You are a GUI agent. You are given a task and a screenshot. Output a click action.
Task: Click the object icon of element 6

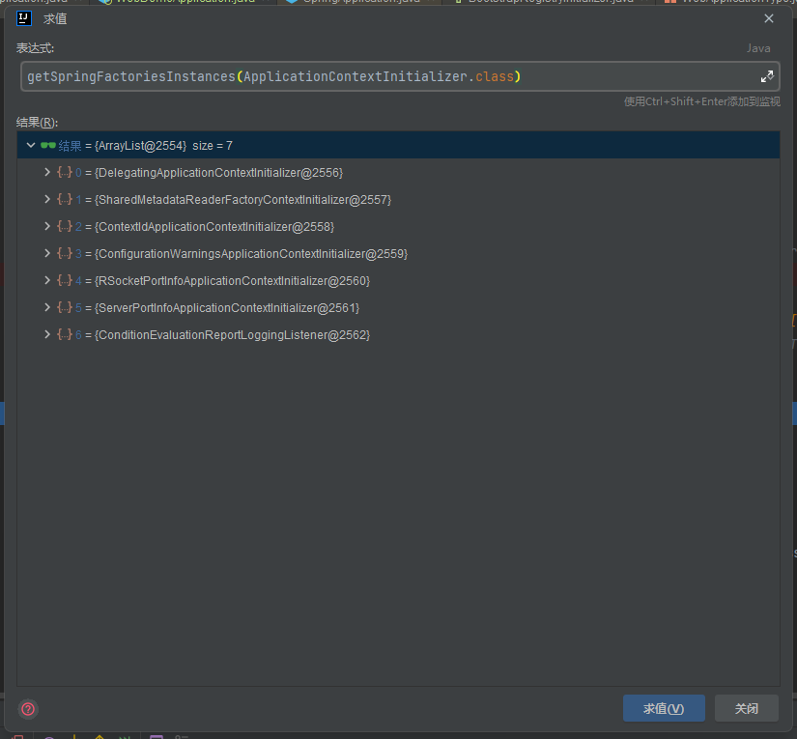pyautogui.click(x=65, y=334)
